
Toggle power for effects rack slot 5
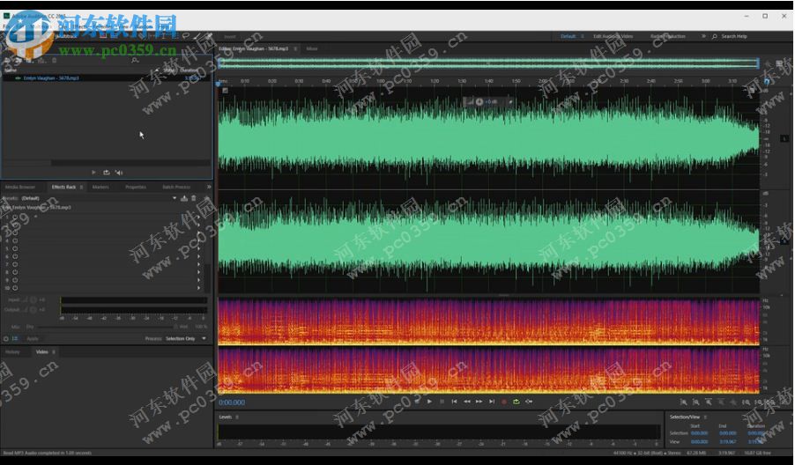15,248
